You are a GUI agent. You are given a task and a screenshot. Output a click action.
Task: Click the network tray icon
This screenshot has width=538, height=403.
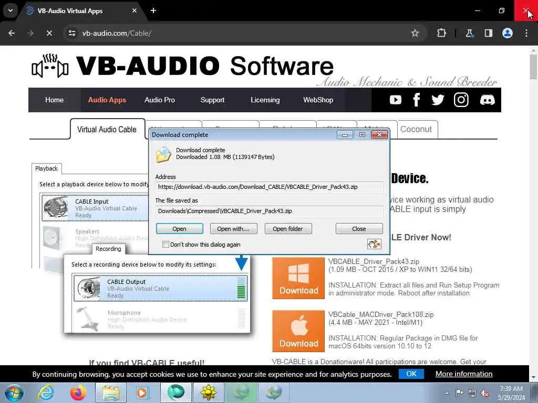tap(472, 394)
